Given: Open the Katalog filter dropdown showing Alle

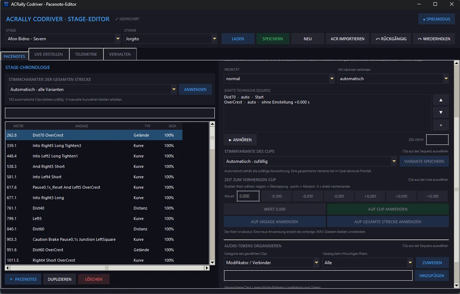Looking at the screenshot, I should pyautogui.click(x=368, y=263).
